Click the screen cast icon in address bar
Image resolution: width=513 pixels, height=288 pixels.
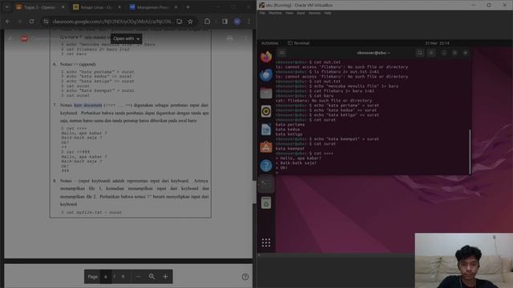click(180, 22)
